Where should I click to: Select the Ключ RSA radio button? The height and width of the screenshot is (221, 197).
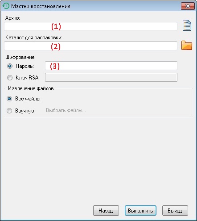[x=10, y=78]
